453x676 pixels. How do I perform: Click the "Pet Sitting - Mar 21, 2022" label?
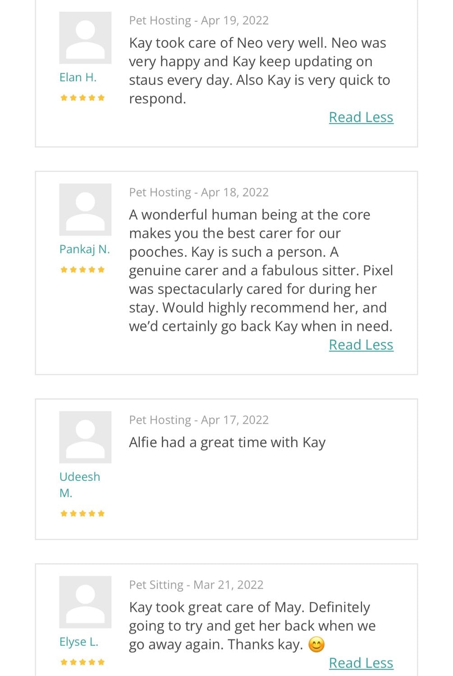coord(196,585)
